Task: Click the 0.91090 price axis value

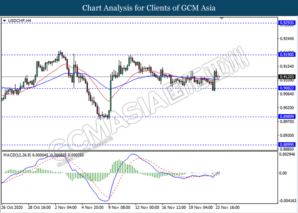Action: (x=287, y=80)
